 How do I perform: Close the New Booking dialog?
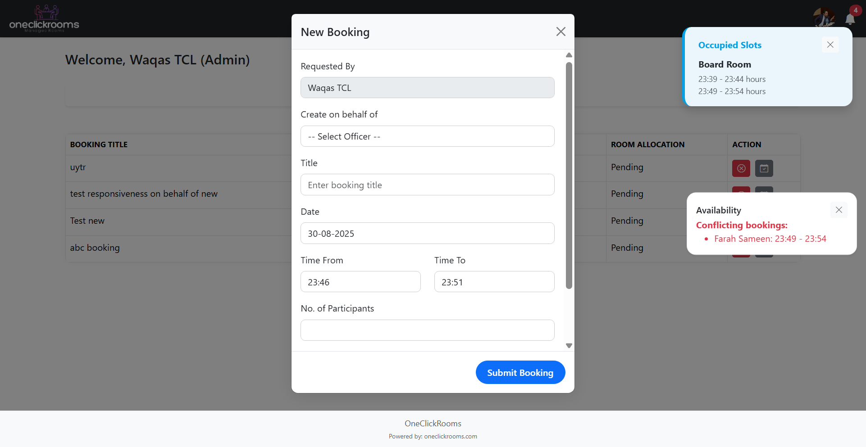point(560,32)
